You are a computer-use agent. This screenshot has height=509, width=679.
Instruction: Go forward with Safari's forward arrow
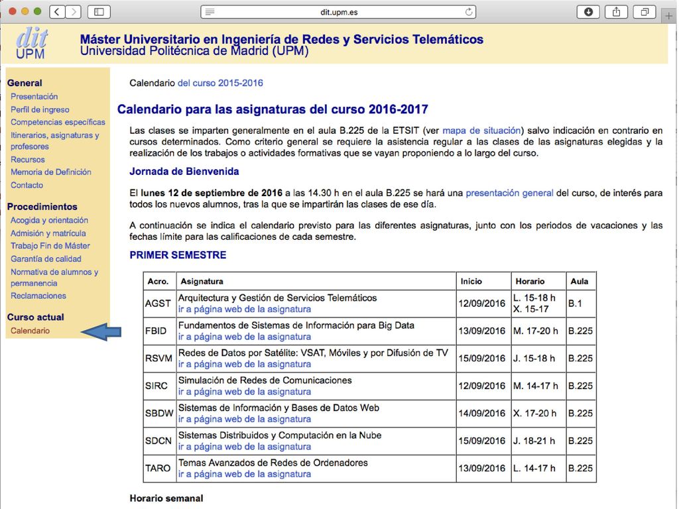tap(74, 12)
